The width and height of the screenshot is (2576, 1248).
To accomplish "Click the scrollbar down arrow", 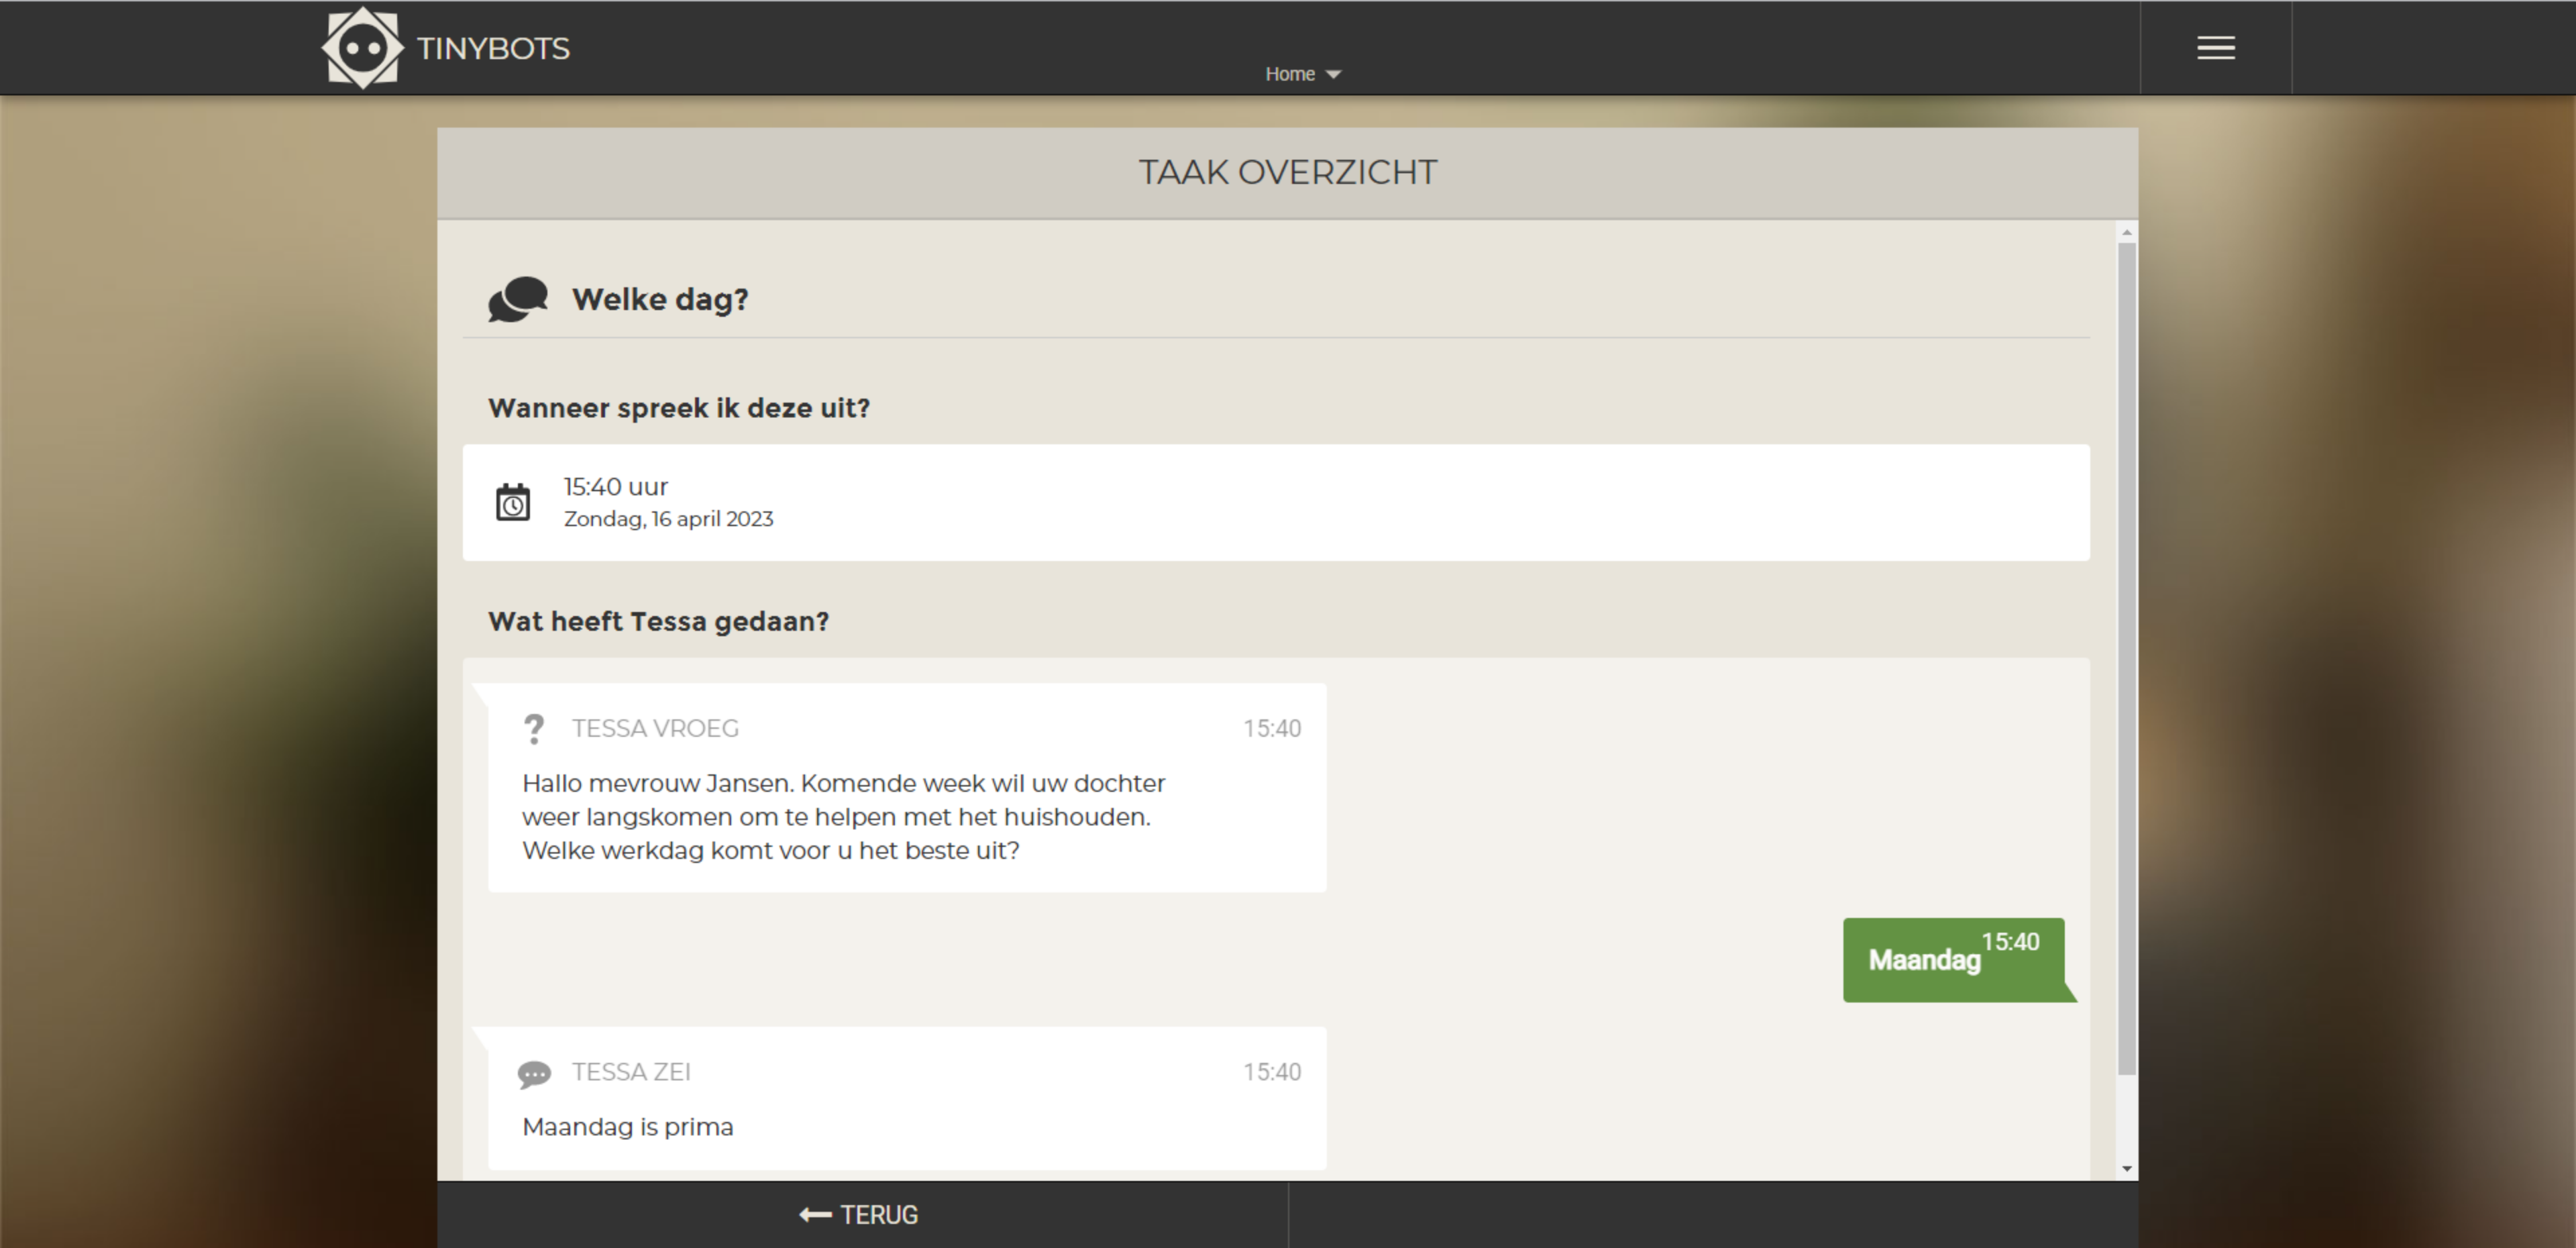I will click(2127, 1168).
